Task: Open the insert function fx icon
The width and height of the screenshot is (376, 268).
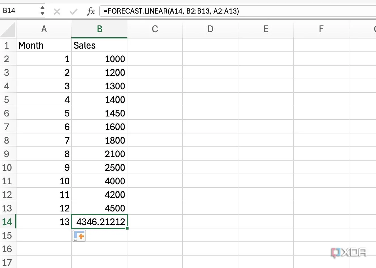Action: point(91,11)
